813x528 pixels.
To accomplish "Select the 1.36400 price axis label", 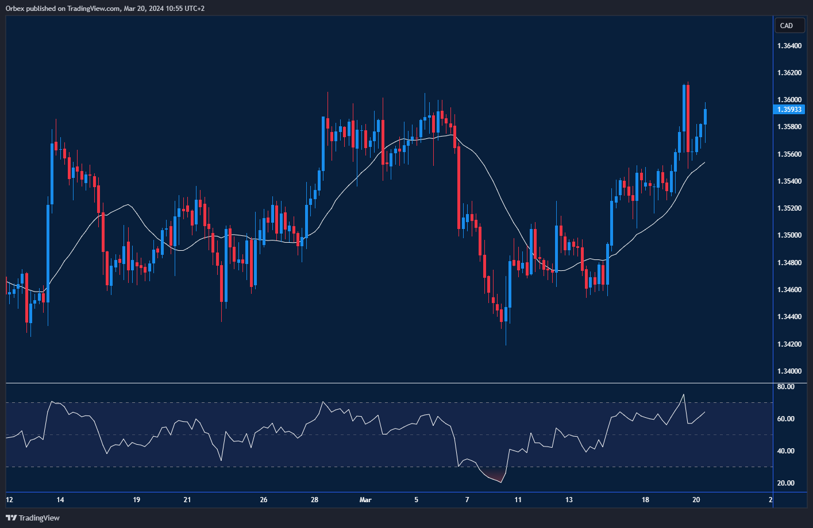I will 788,45.
